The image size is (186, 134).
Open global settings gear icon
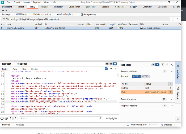click(x=178, y=7)
